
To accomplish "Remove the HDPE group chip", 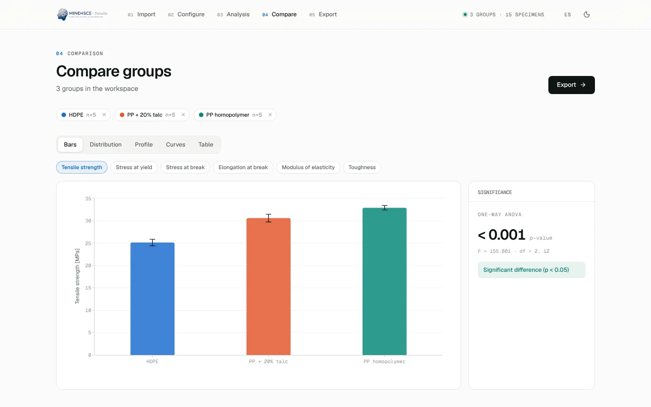I will coord(104,115).
